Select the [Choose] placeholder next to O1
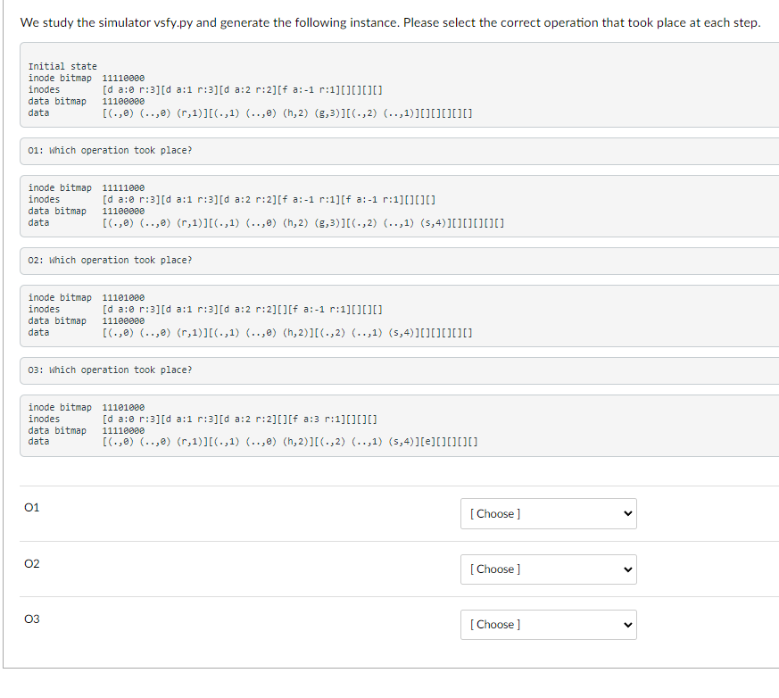 (x=494, y=513)
